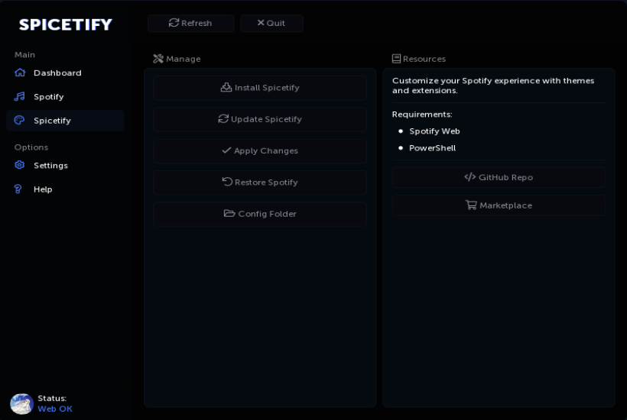Screen dimensions: 627x420
Task: Click the Help question mark icon
Action: [18, 189]
